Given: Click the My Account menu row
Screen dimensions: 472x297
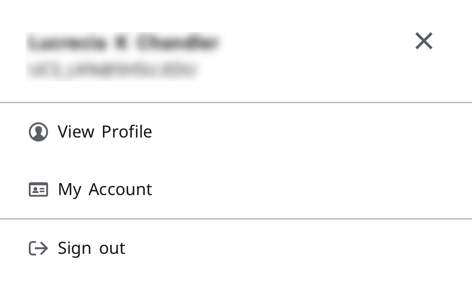Looking at the screenshot, I should click(160, 189).
